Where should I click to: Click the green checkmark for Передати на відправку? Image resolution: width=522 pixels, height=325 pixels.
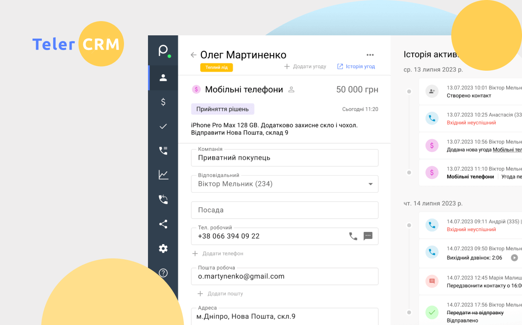pos(432,312)
